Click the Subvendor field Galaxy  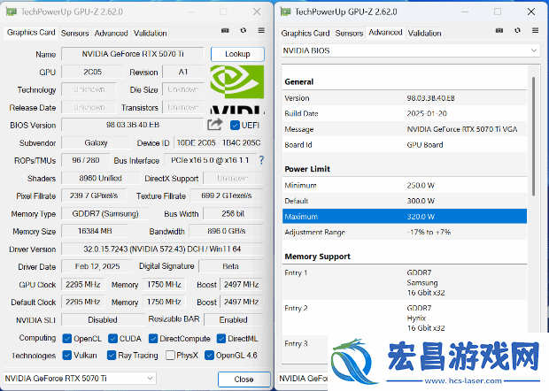96,142
